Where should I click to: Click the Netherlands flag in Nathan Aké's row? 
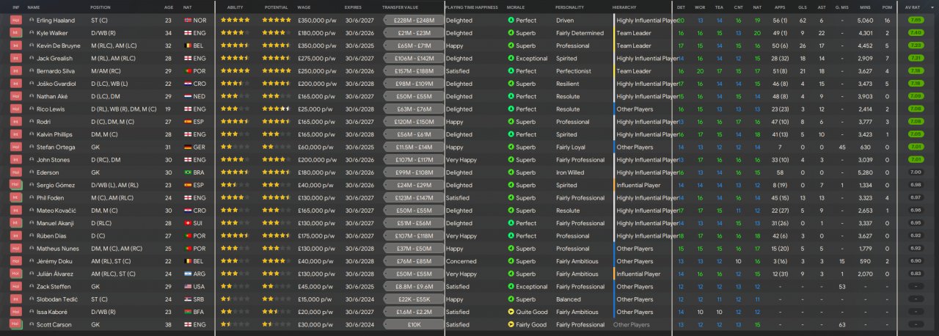point(188,96)
